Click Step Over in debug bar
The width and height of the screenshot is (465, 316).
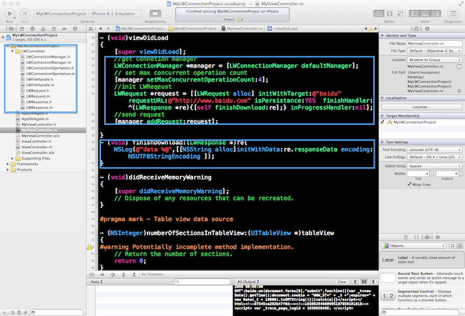pos(113,274)
